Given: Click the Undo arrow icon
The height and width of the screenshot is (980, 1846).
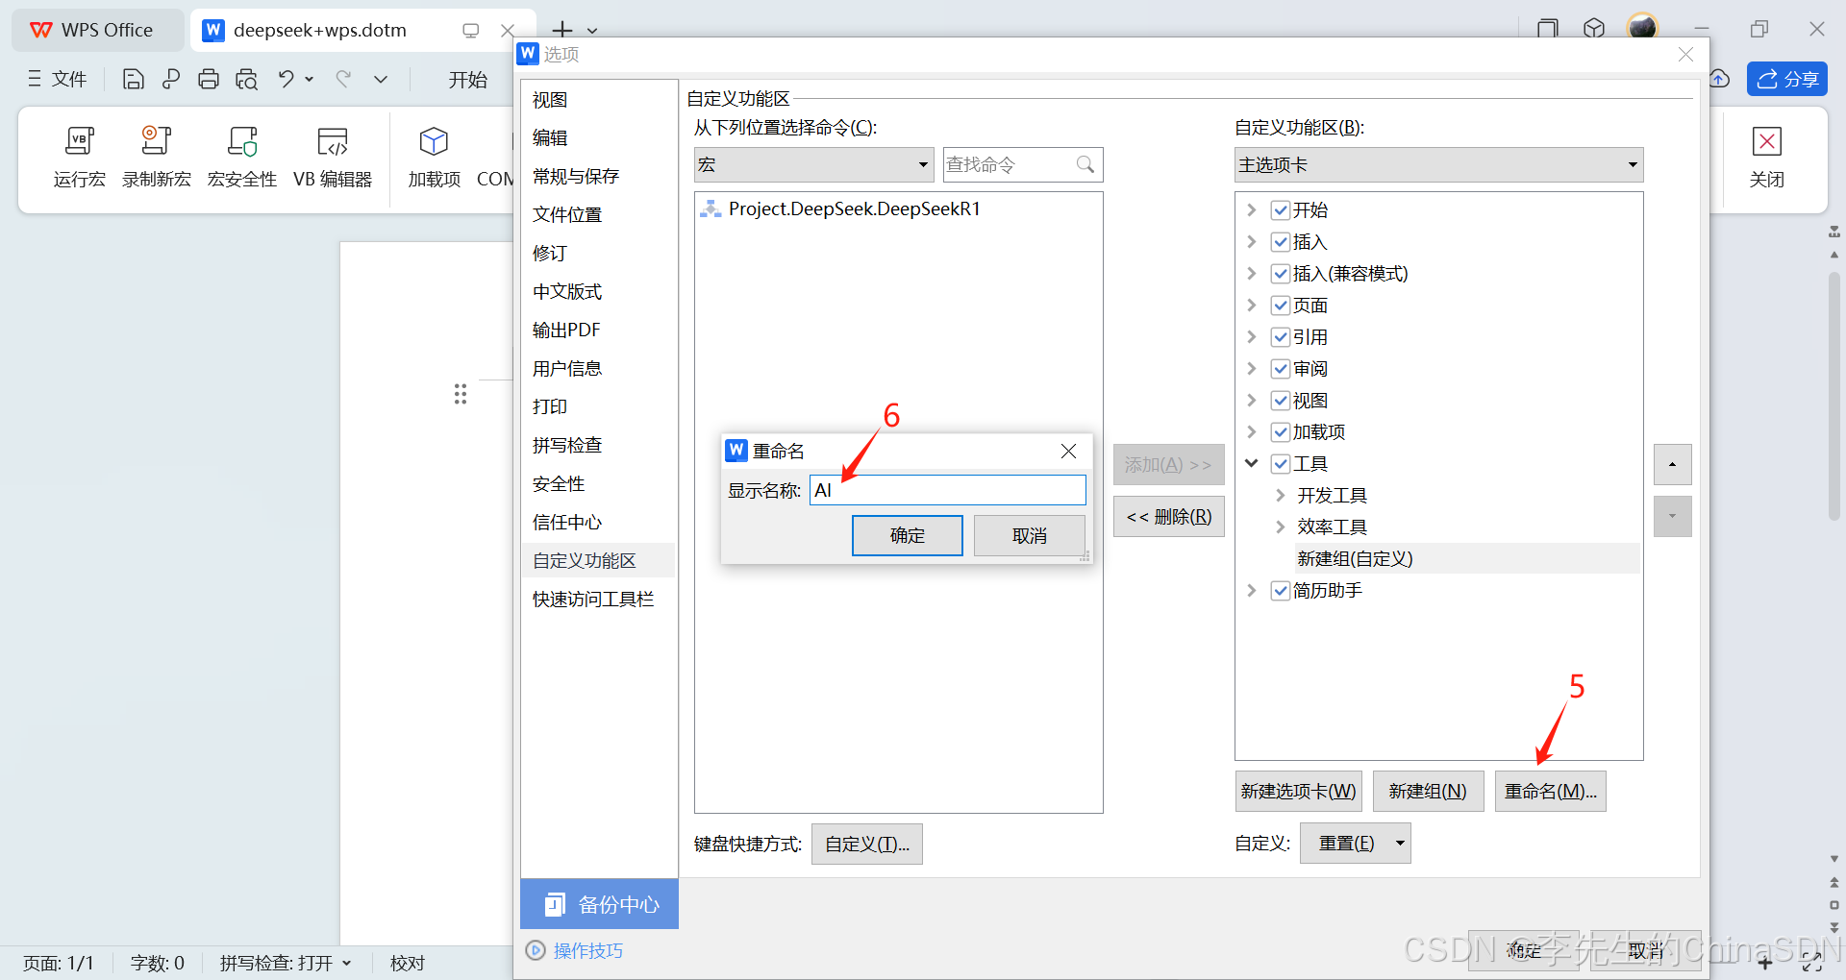Looking at the screenshot, I should (x=286, y=79).
